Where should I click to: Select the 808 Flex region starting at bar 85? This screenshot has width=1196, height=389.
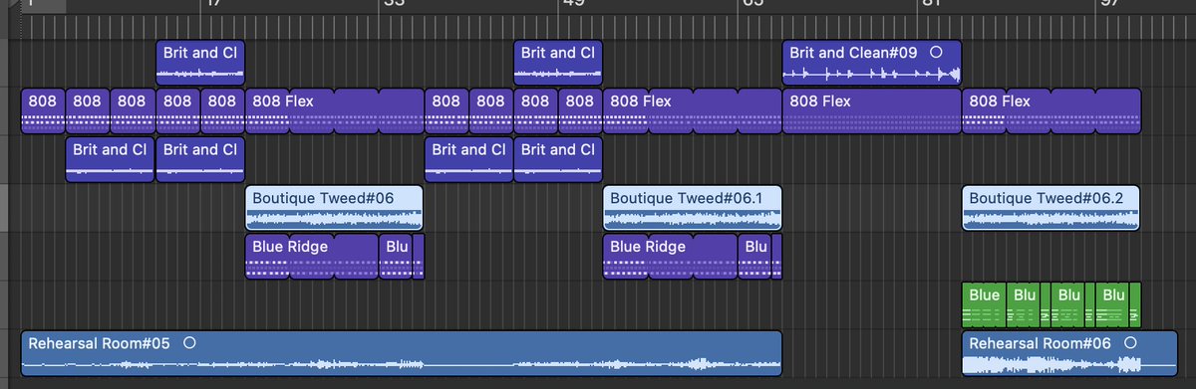[x=1051, y=110]
